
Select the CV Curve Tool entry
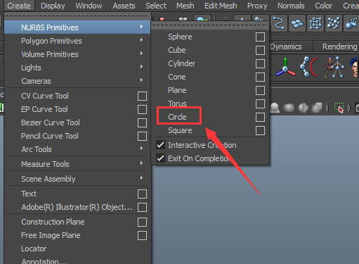[45, 96]
